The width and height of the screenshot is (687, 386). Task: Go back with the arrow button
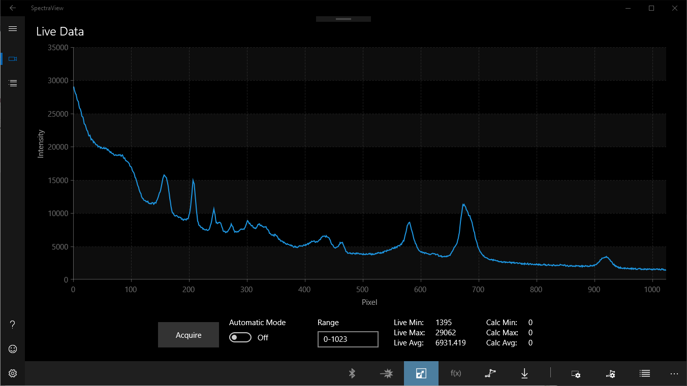click(13, 8)
